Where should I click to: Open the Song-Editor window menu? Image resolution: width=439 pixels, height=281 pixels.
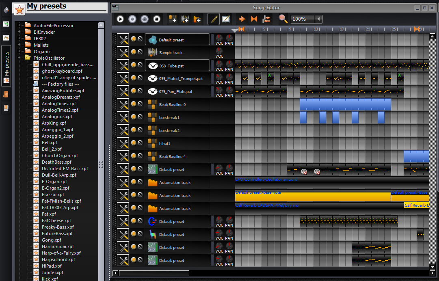coord(115,7)
